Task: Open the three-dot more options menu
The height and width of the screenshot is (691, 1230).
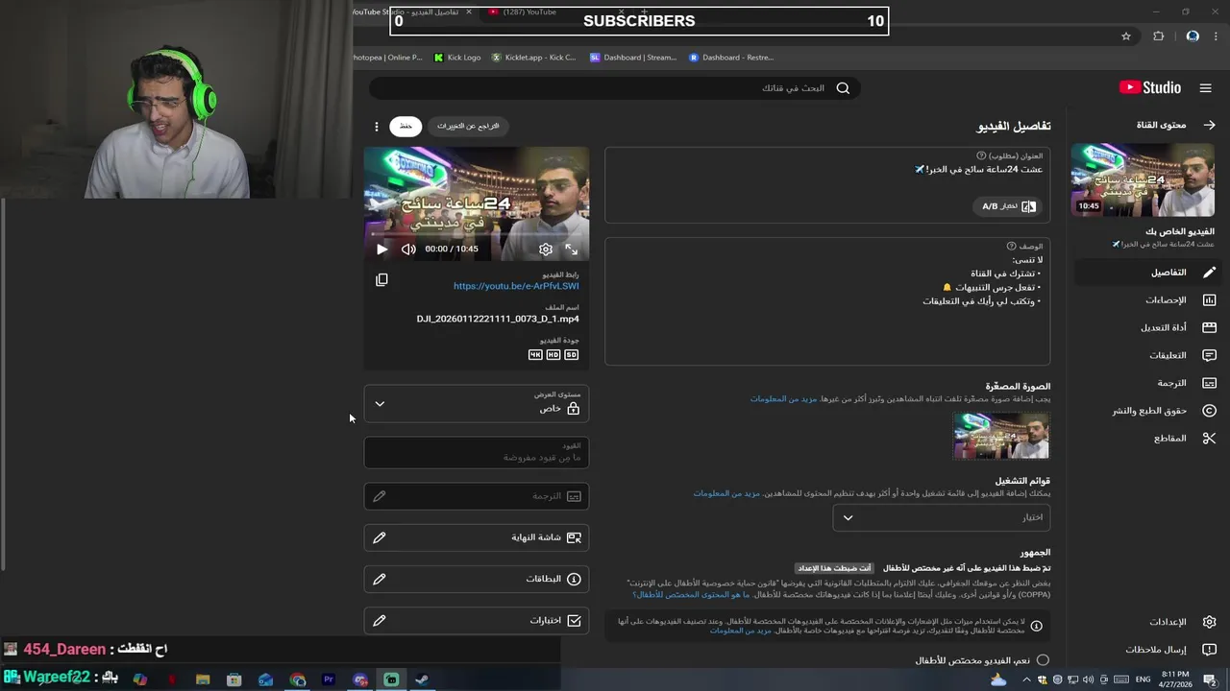Action: coord(377,127)
